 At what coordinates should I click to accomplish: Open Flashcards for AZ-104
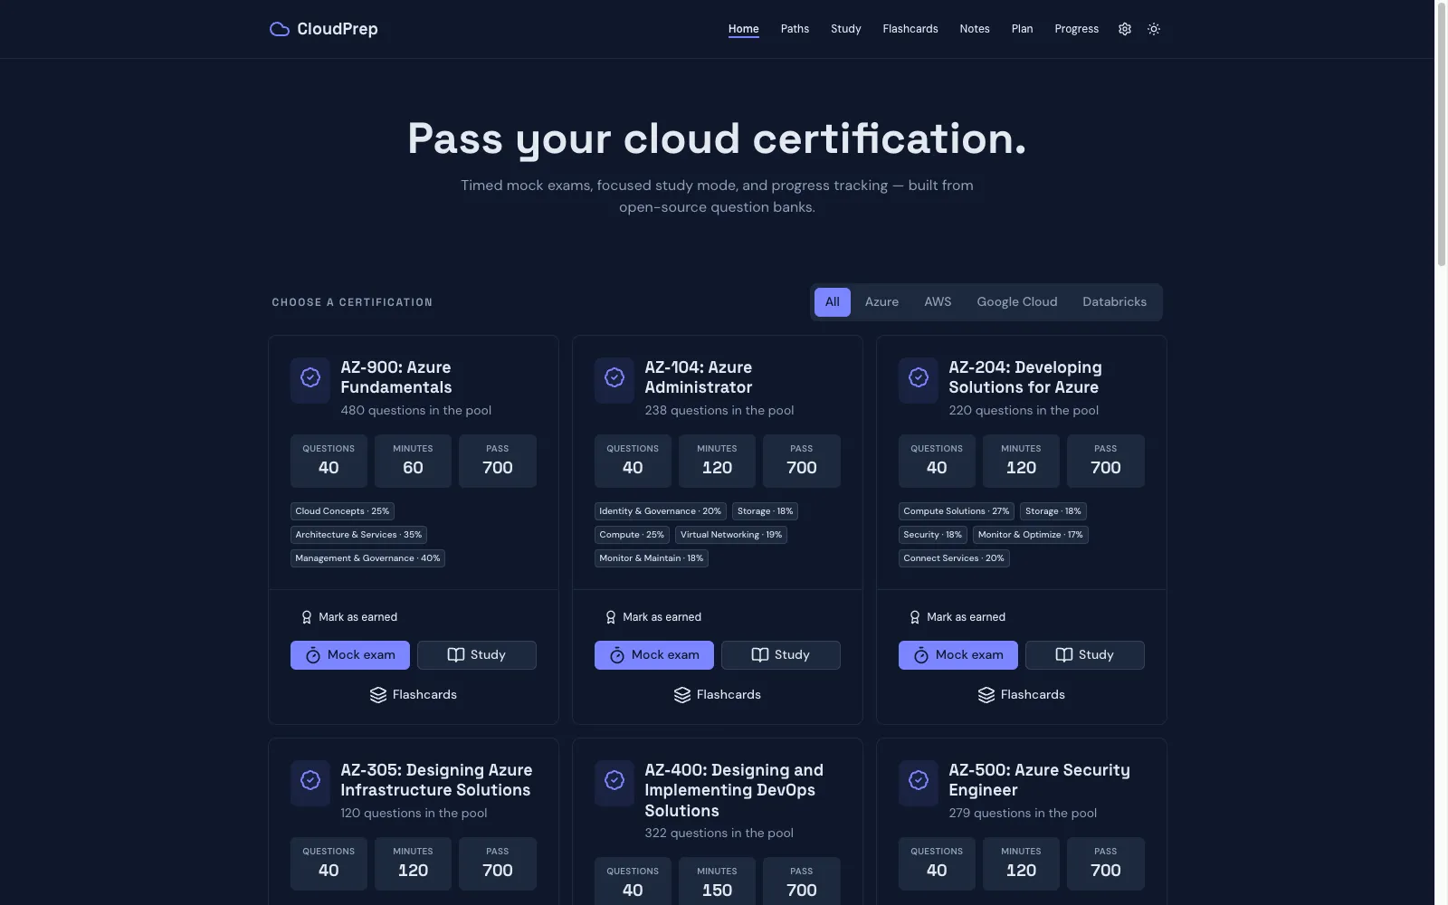[x=718, y=695]
